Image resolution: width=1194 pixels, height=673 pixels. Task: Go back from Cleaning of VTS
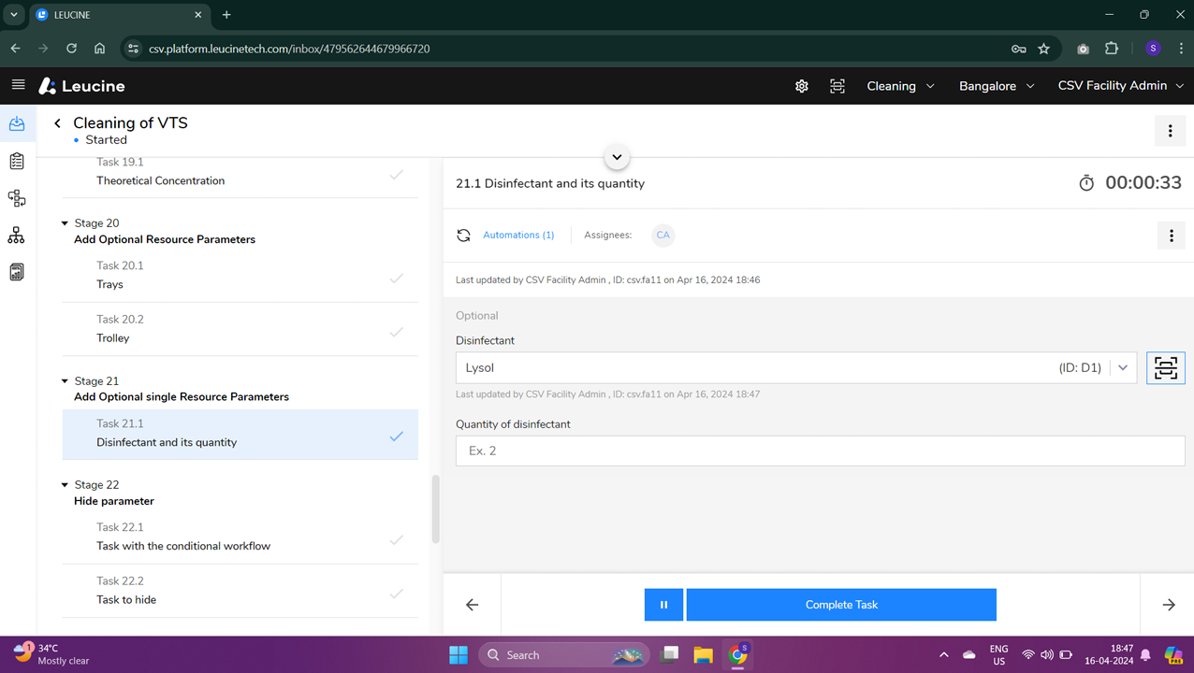(x=57, y=123)
